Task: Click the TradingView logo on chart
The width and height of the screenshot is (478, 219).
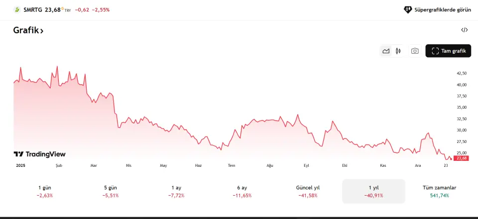Action: point(39,154)
